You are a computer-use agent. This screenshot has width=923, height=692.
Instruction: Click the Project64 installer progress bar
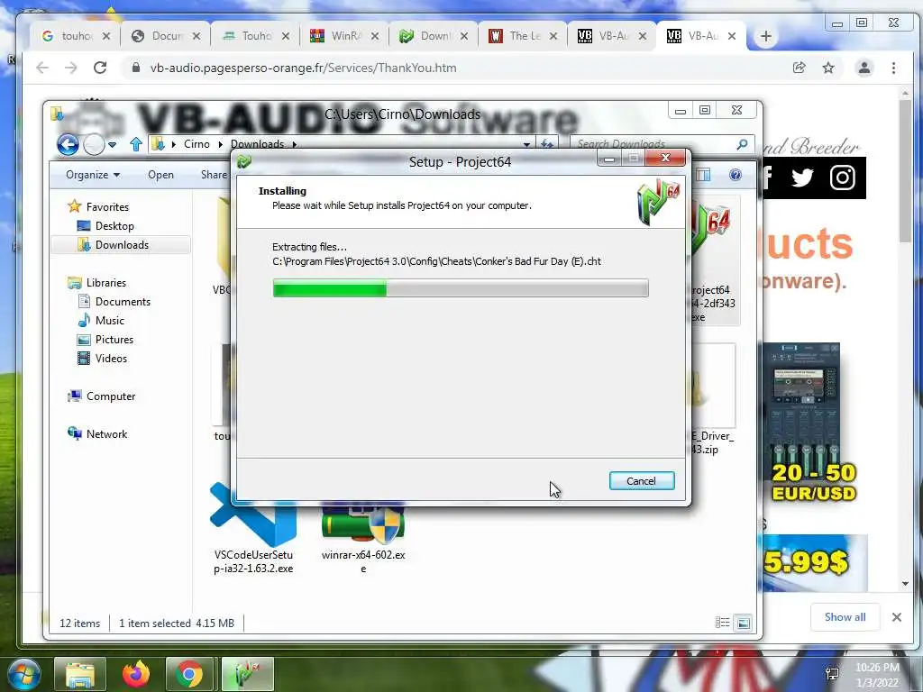(x=461, y=288)
